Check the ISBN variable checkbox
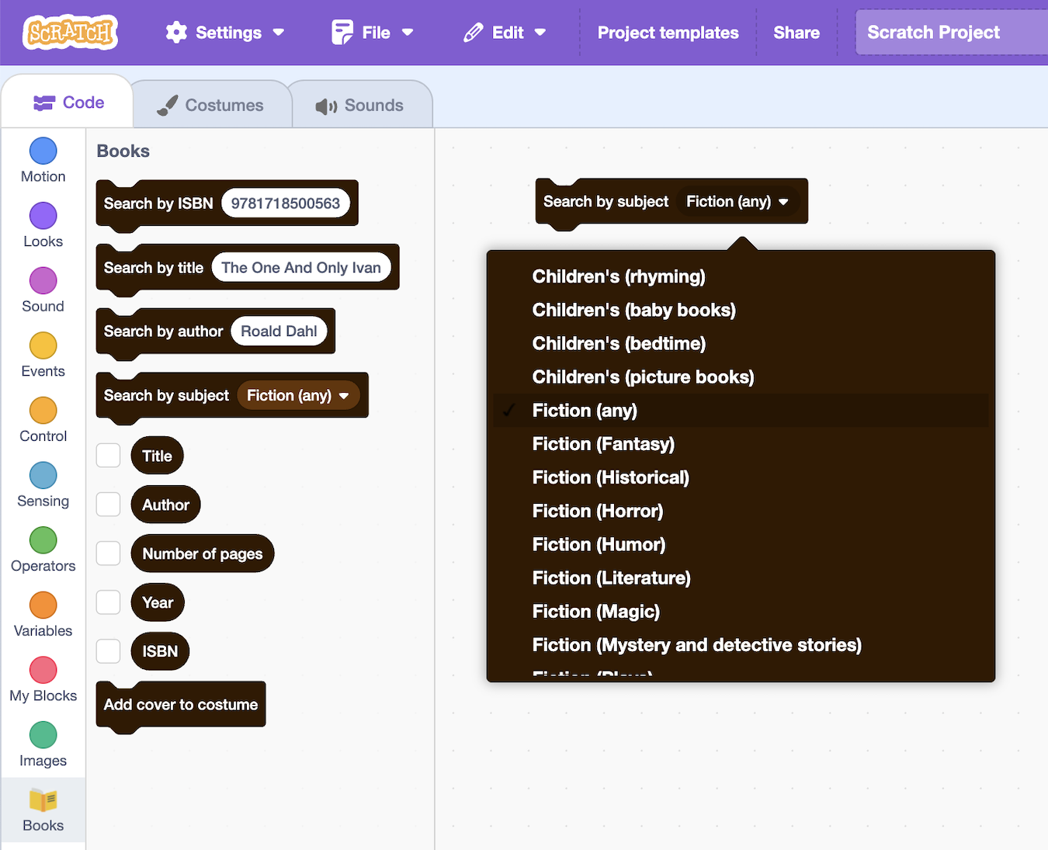 108,651
